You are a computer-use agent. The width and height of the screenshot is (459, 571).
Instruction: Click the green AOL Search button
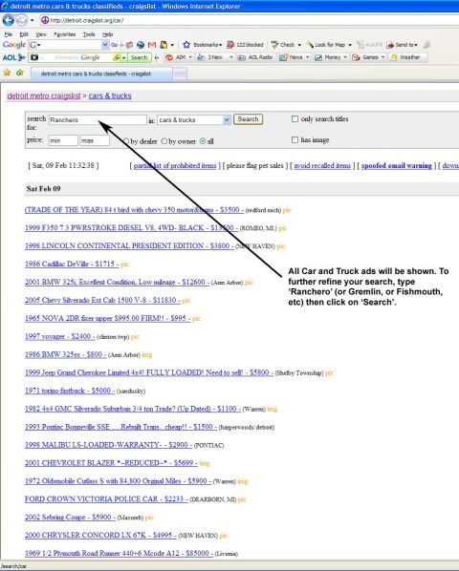click(x=139, y=57)
